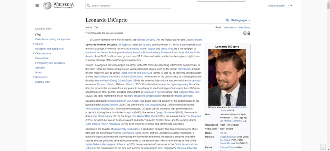Open the Gisele Bündchen link in infobox
Viewport: 330px width, 151px height.
click(x=228, y=137)
